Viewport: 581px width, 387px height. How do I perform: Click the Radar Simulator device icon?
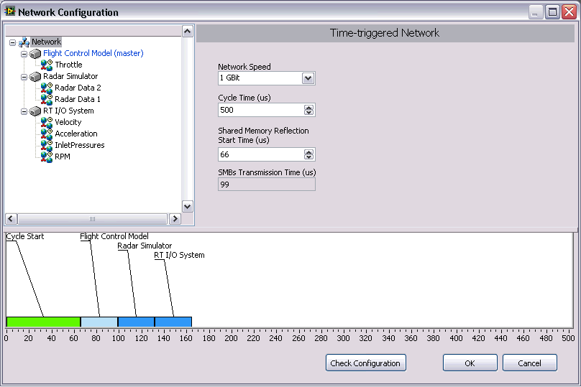[x=35, y=76]
